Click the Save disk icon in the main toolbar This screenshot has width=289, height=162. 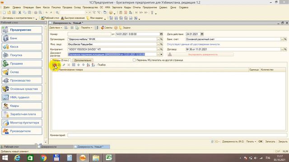point(14,13)
